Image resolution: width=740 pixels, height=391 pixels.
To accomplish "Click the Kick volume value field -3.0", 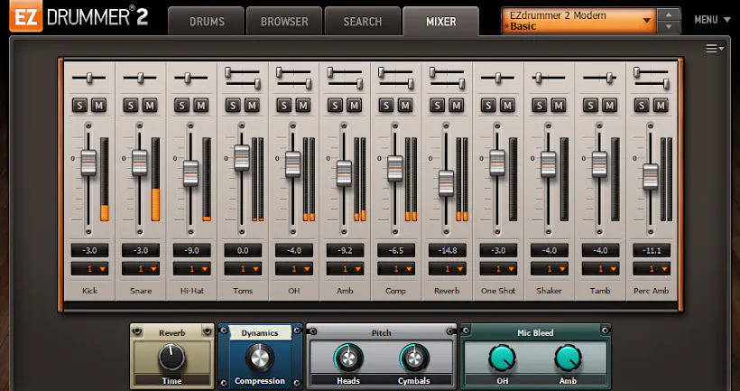I will click(89, 250).
